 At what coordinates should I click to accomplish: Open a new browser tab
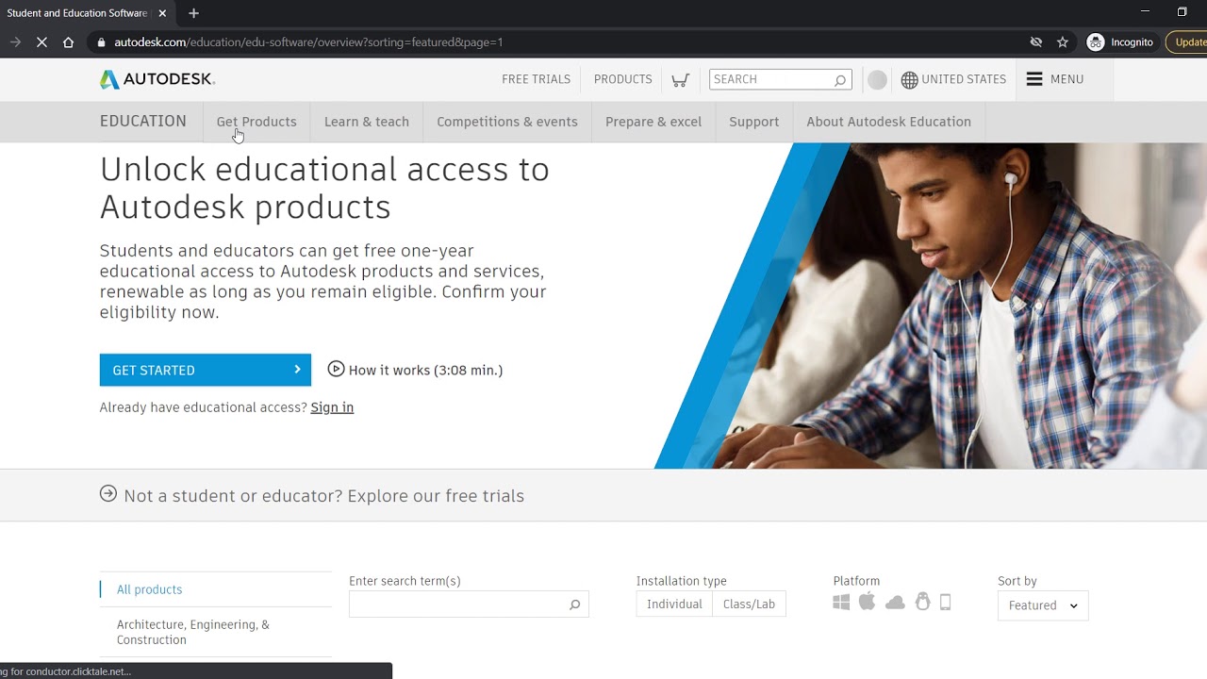(193, 13)
